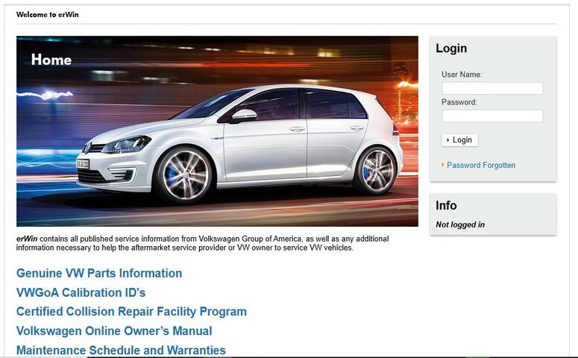Image resolution: width=578 pixels, height=358 pixels.
Task: Click the Login panel heading
Action: click(x=451, y=48)
